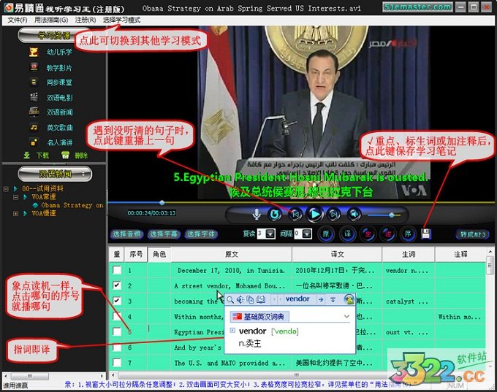Collapse the 00--试用资料 tree node
The width and height of the screenshot is (497, 392).
click(x=6, y=189)
